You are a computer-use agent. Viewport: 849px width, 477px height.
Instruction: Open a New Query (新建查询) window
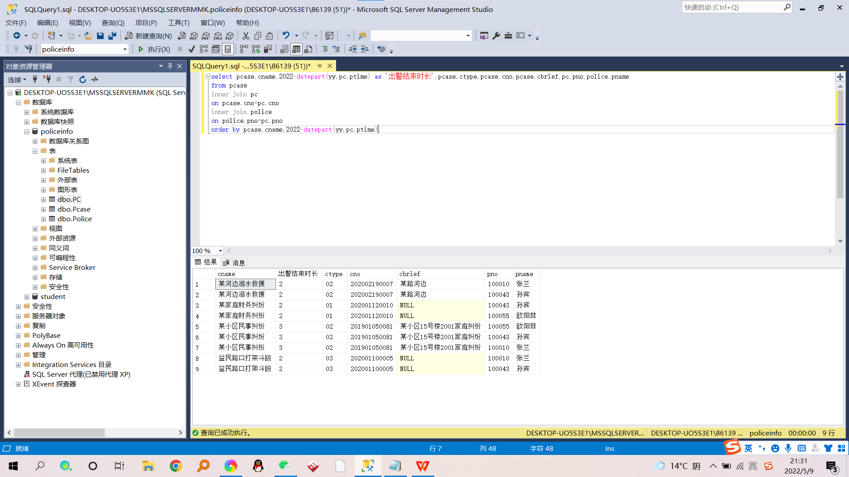[x=148, y=36]
